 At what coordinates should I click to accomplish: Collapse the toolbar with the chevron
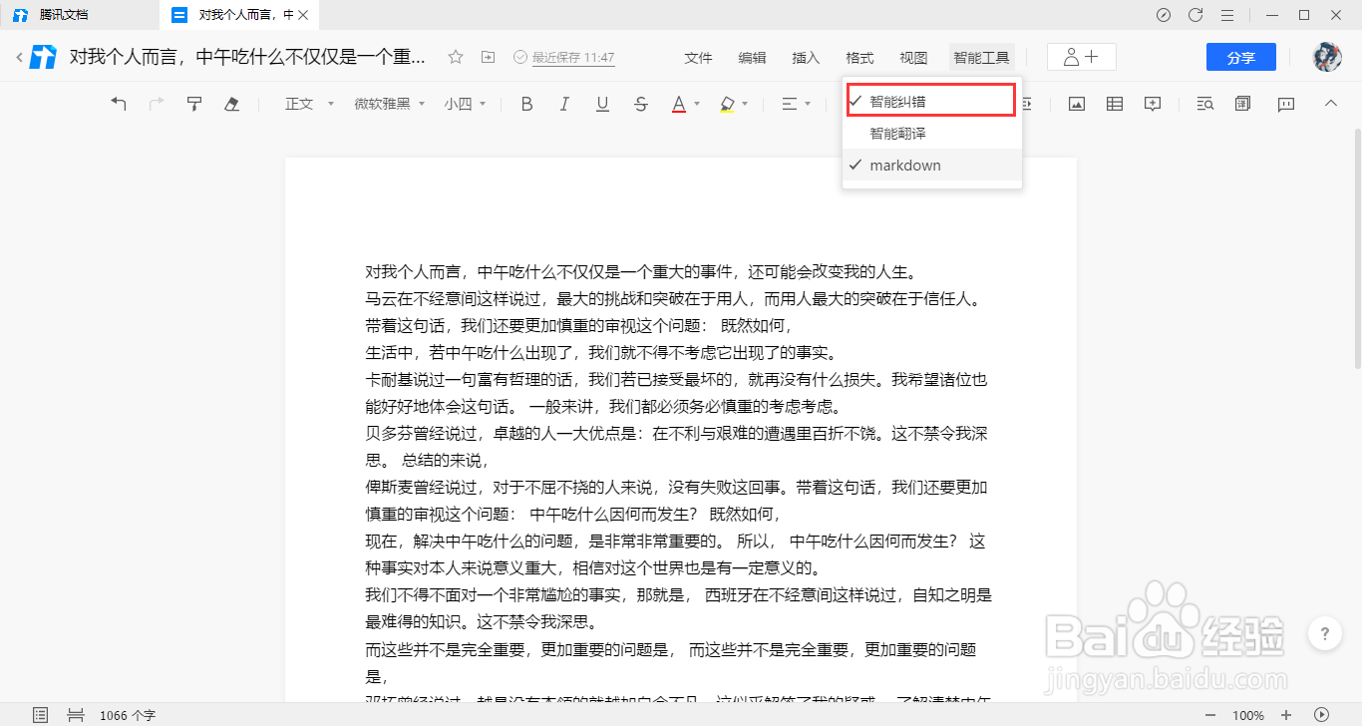[x=1330, y=103]
